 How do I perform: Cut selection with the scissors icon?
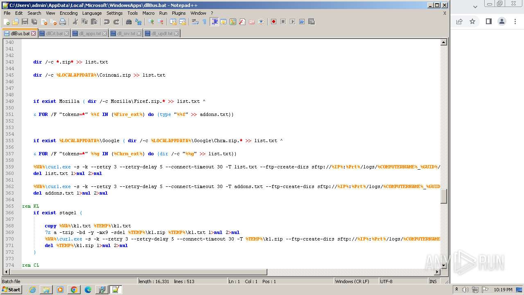[x=75, y=22]
